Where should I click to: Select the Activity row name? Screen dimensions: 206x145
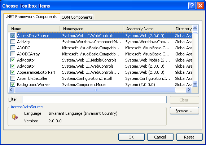click(x=23, y=42)
